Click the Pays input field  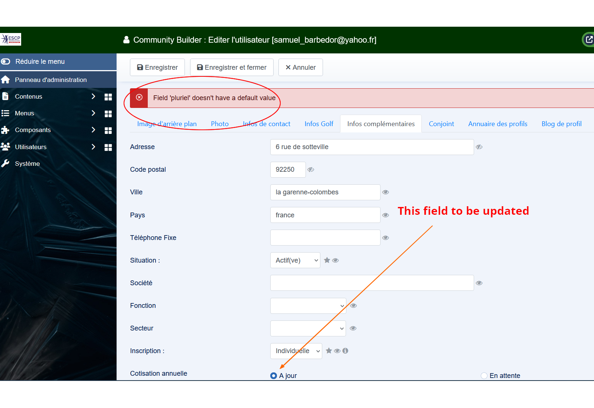325,215
